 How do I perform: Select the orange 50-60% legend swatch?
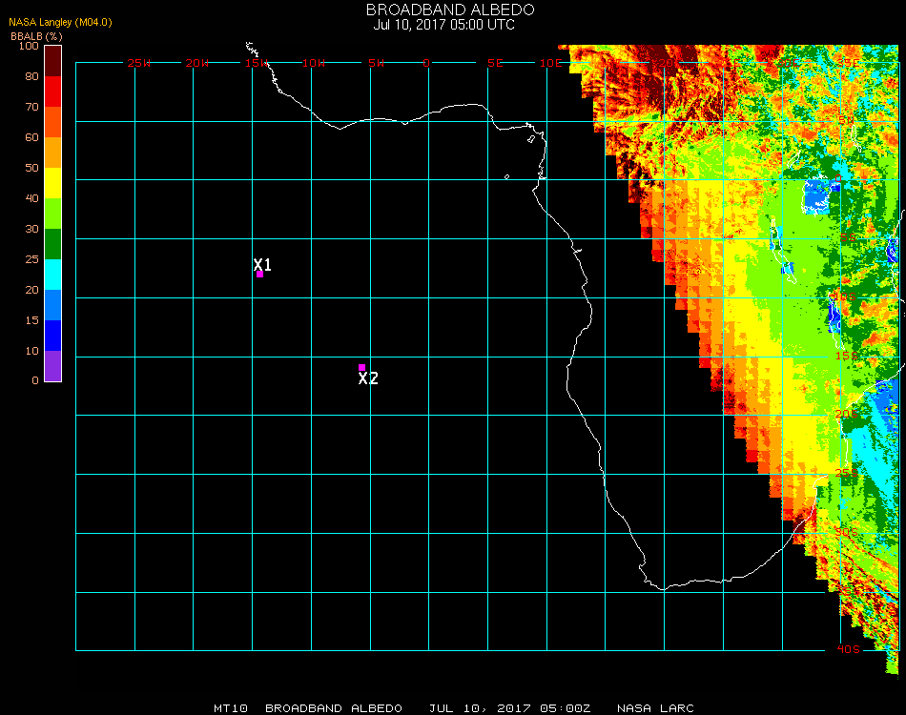53,152
